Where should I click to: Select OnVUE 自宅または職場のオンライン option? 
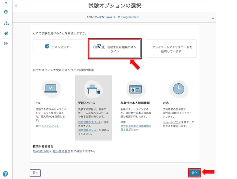tap(115, 48)
